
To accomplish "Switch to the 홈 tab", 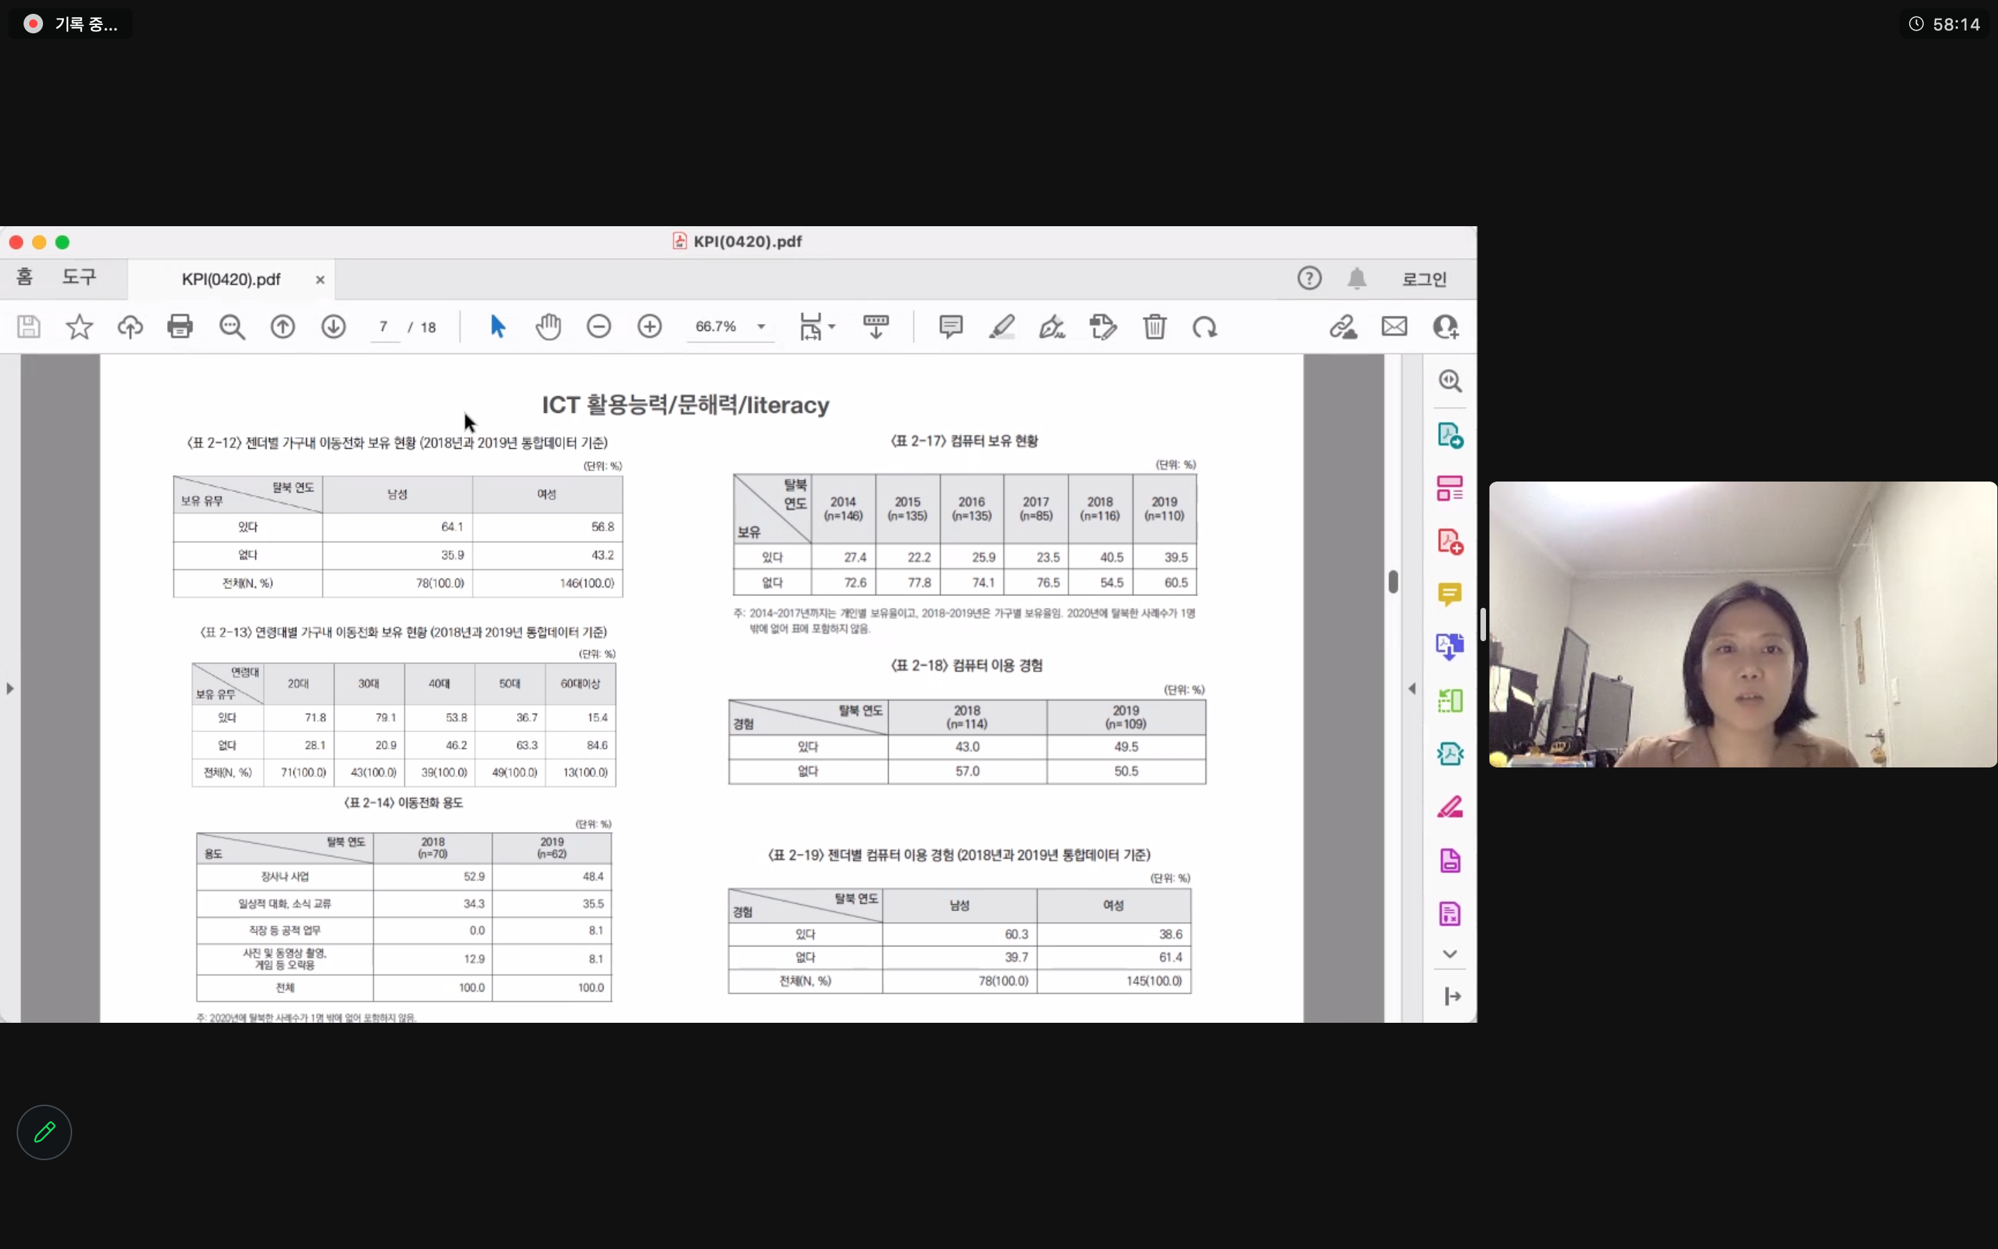I will (25, 278).
